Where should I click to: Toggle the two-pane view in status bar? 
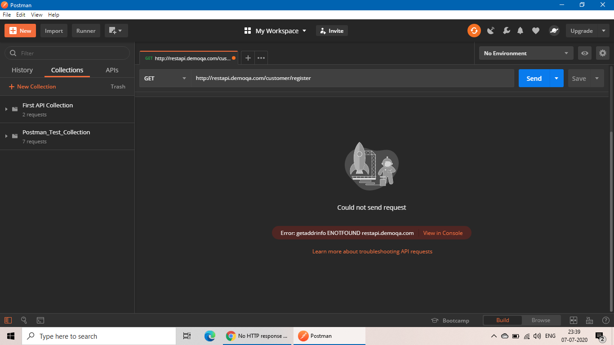574,320
